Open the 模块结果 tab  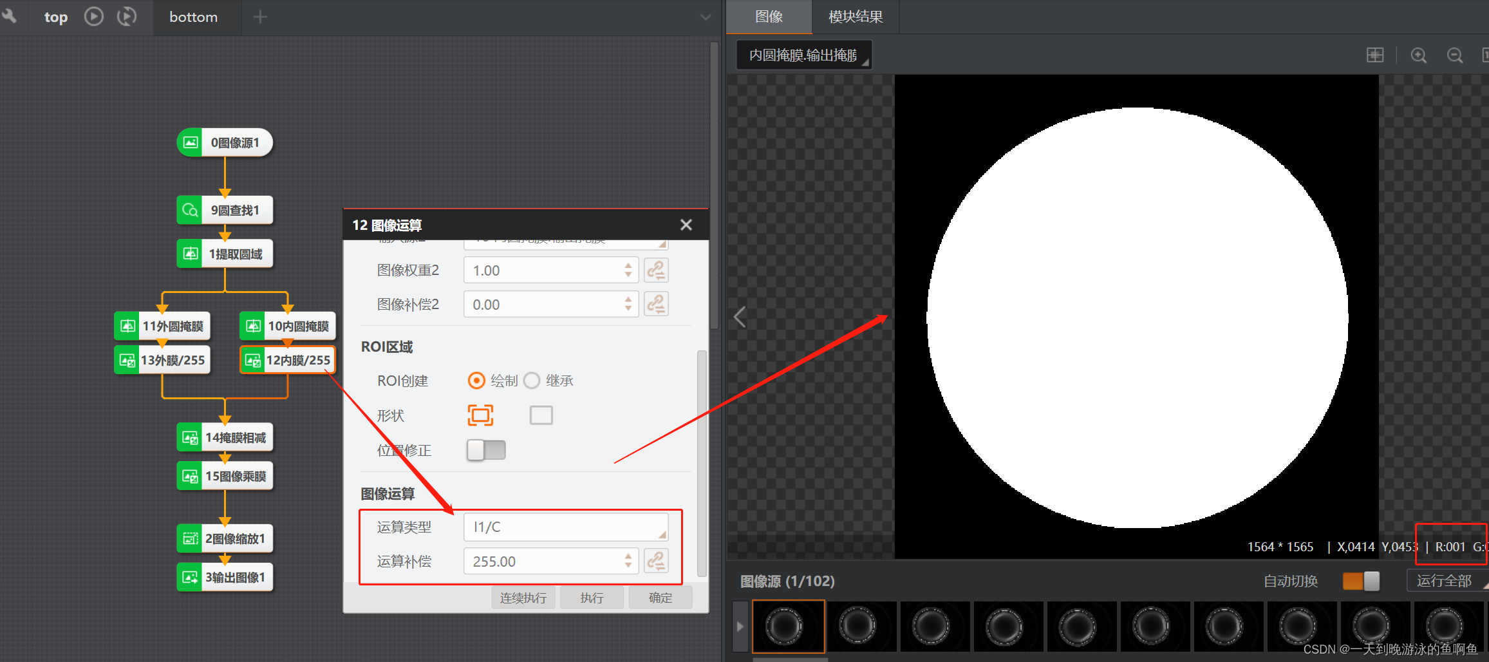click(x=856, y=17)
